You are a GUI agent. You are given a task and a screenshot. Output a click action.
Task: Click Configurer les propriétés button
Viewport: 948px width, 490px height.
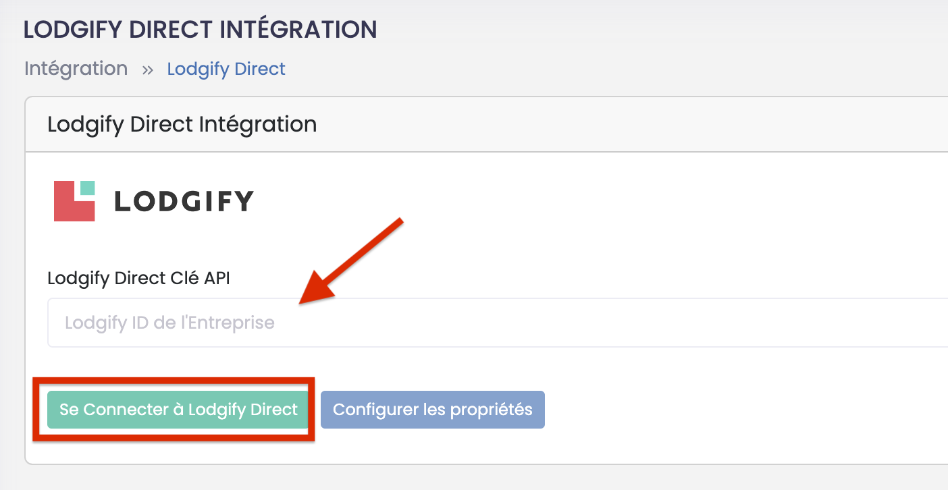click(433, 410)
